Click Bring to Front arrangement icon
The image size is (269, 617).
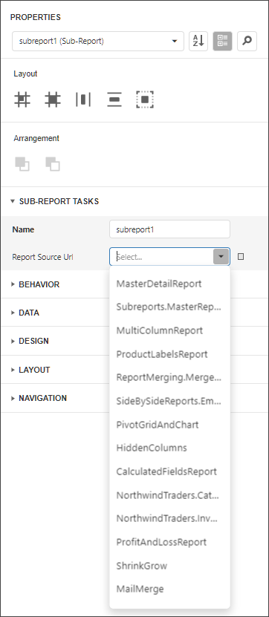22,163
